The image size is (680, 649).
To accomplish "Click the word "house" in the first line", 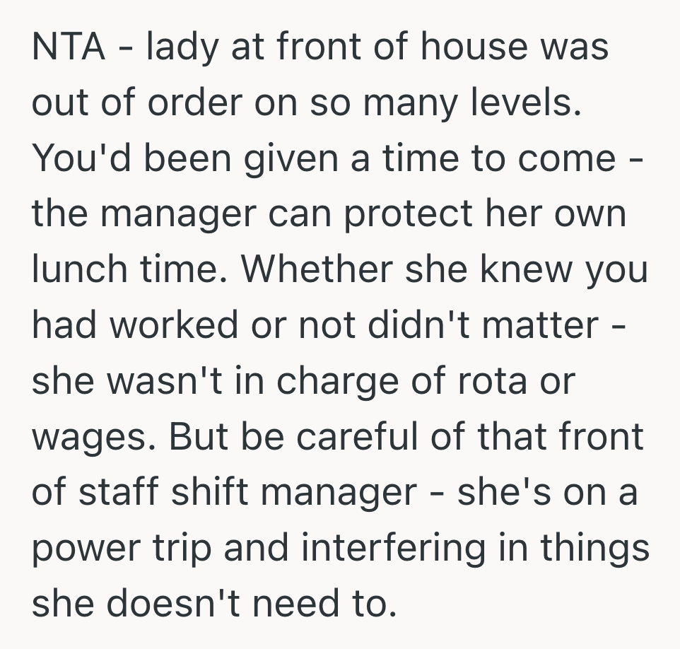I will [474, 47].
